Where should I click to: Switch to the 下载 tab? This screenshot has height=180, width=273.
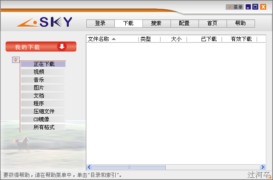[128, 23]
